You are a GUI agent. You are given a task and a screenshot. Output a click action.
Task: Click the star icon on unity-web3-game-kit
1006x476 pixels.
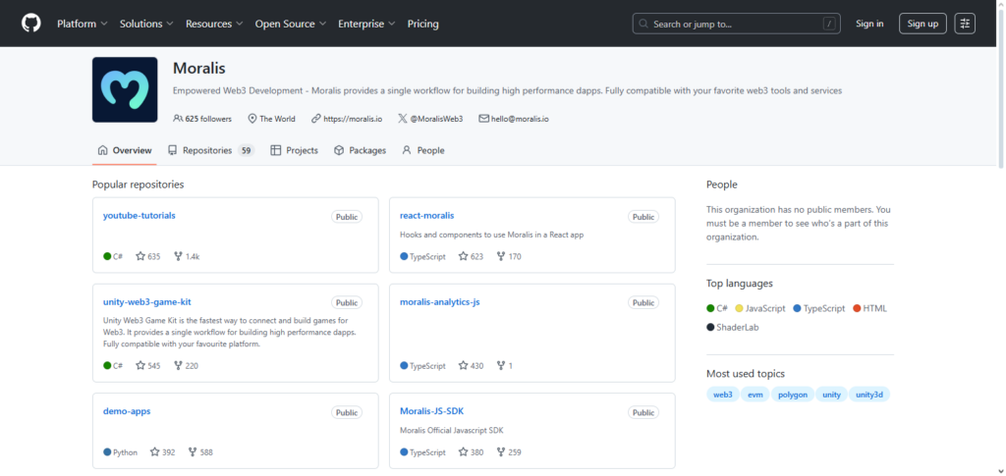(x=140, y=365)
